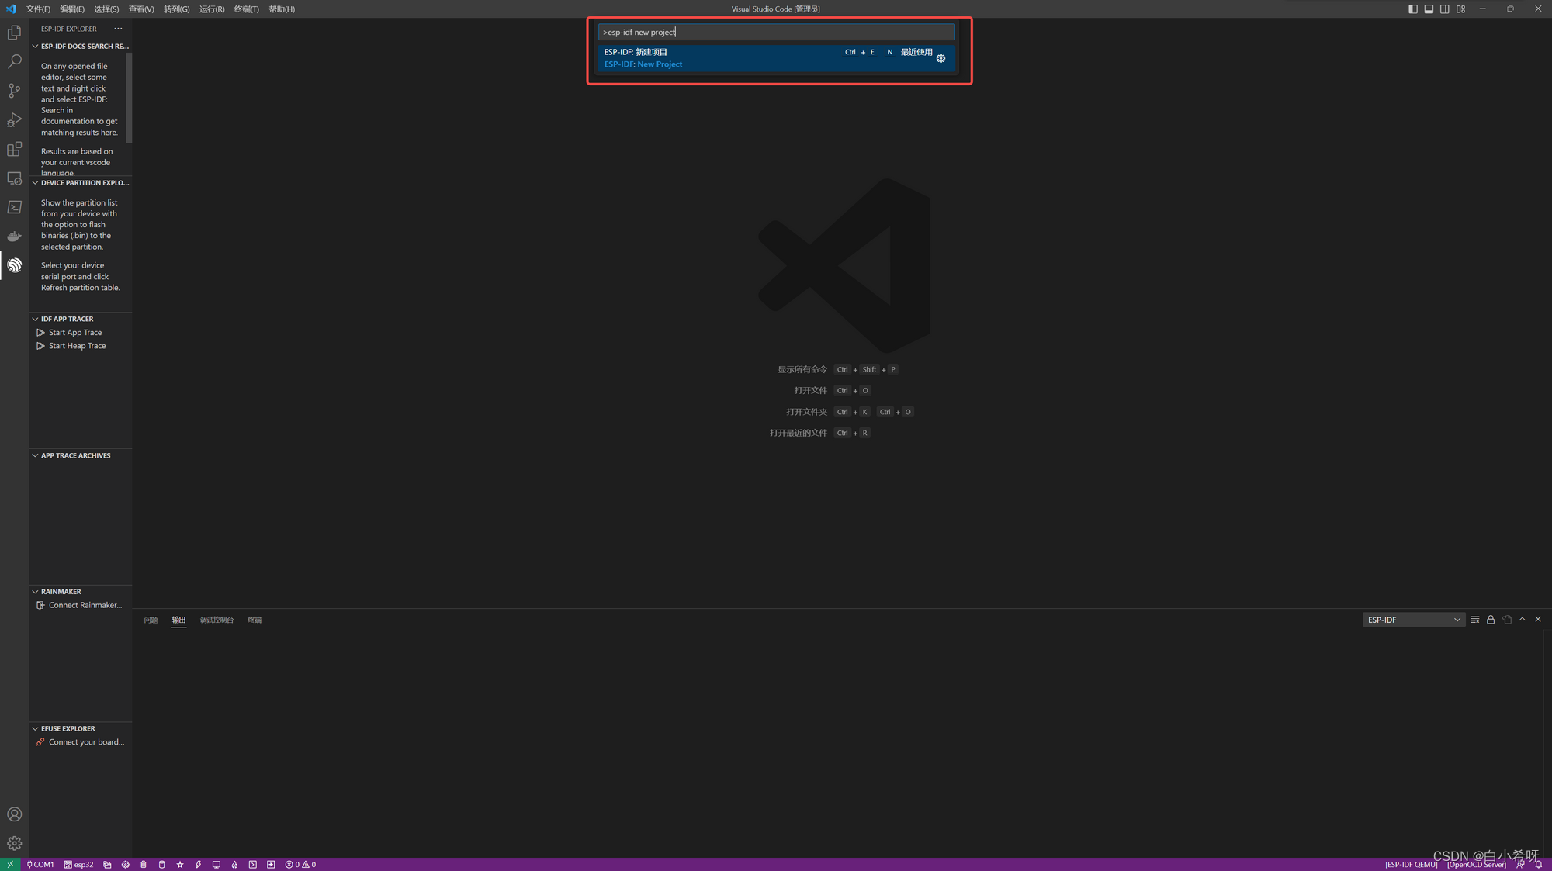Toggle the secondary side bar layout button
Viewport: 1552px width, 871px height.
pos(1444,9)
